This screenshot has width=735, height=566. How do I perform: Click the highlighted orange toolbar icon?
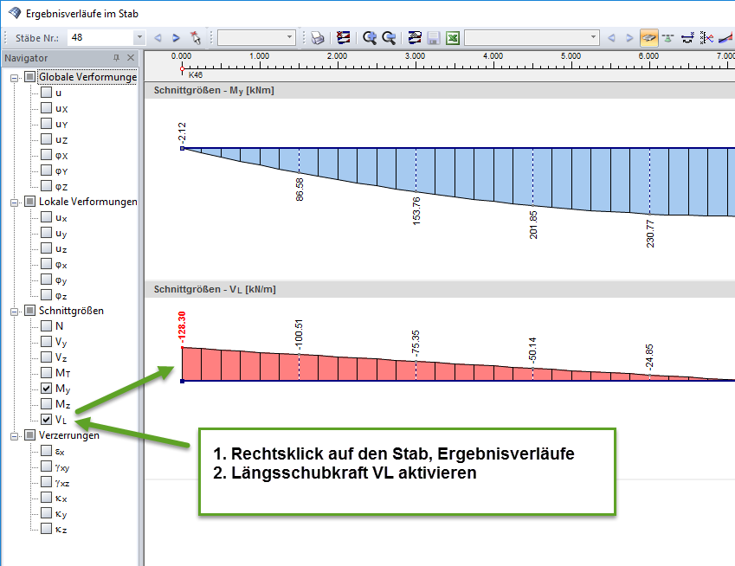click(649, 38)
